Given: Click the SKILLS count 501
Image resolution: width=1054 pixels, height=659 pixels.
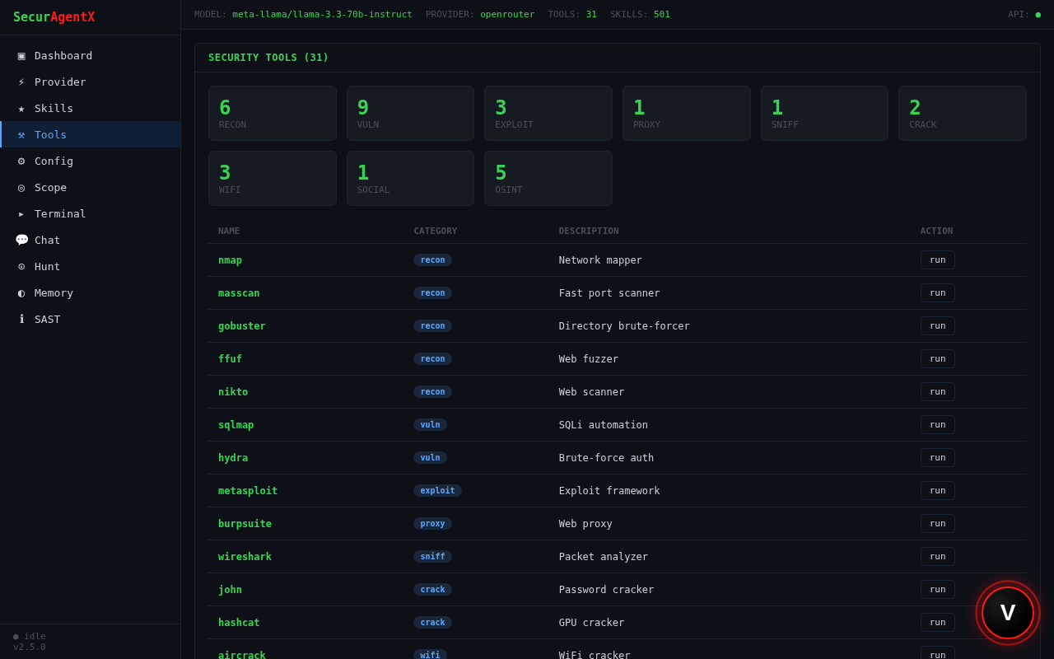Looking at the screenshot, I should (662, 15).
